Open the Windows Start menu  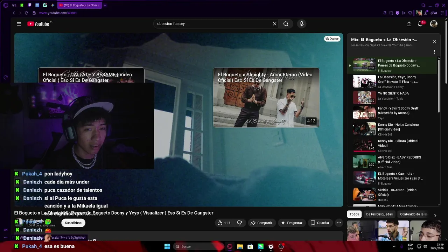coord(167,246)
